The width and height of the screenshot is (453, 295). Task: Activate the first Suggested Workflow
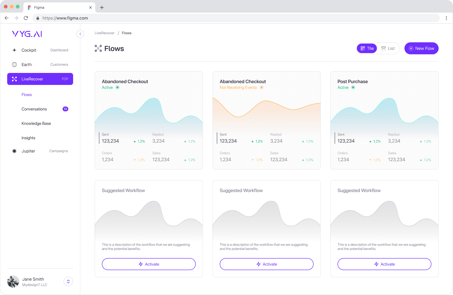point(149,264)
